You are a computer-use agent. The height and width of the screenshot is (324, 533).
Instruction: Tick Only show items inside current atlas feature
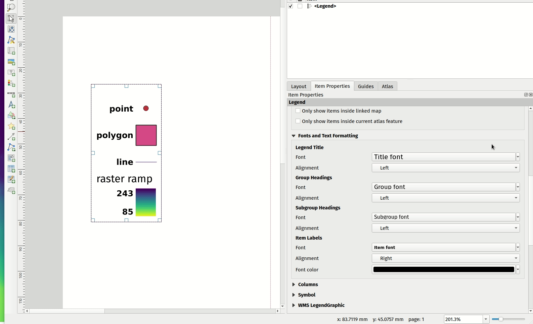point(298,121)
